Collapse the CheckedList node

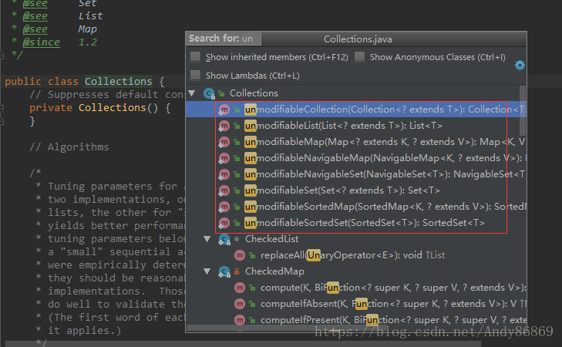pos(207,239)
